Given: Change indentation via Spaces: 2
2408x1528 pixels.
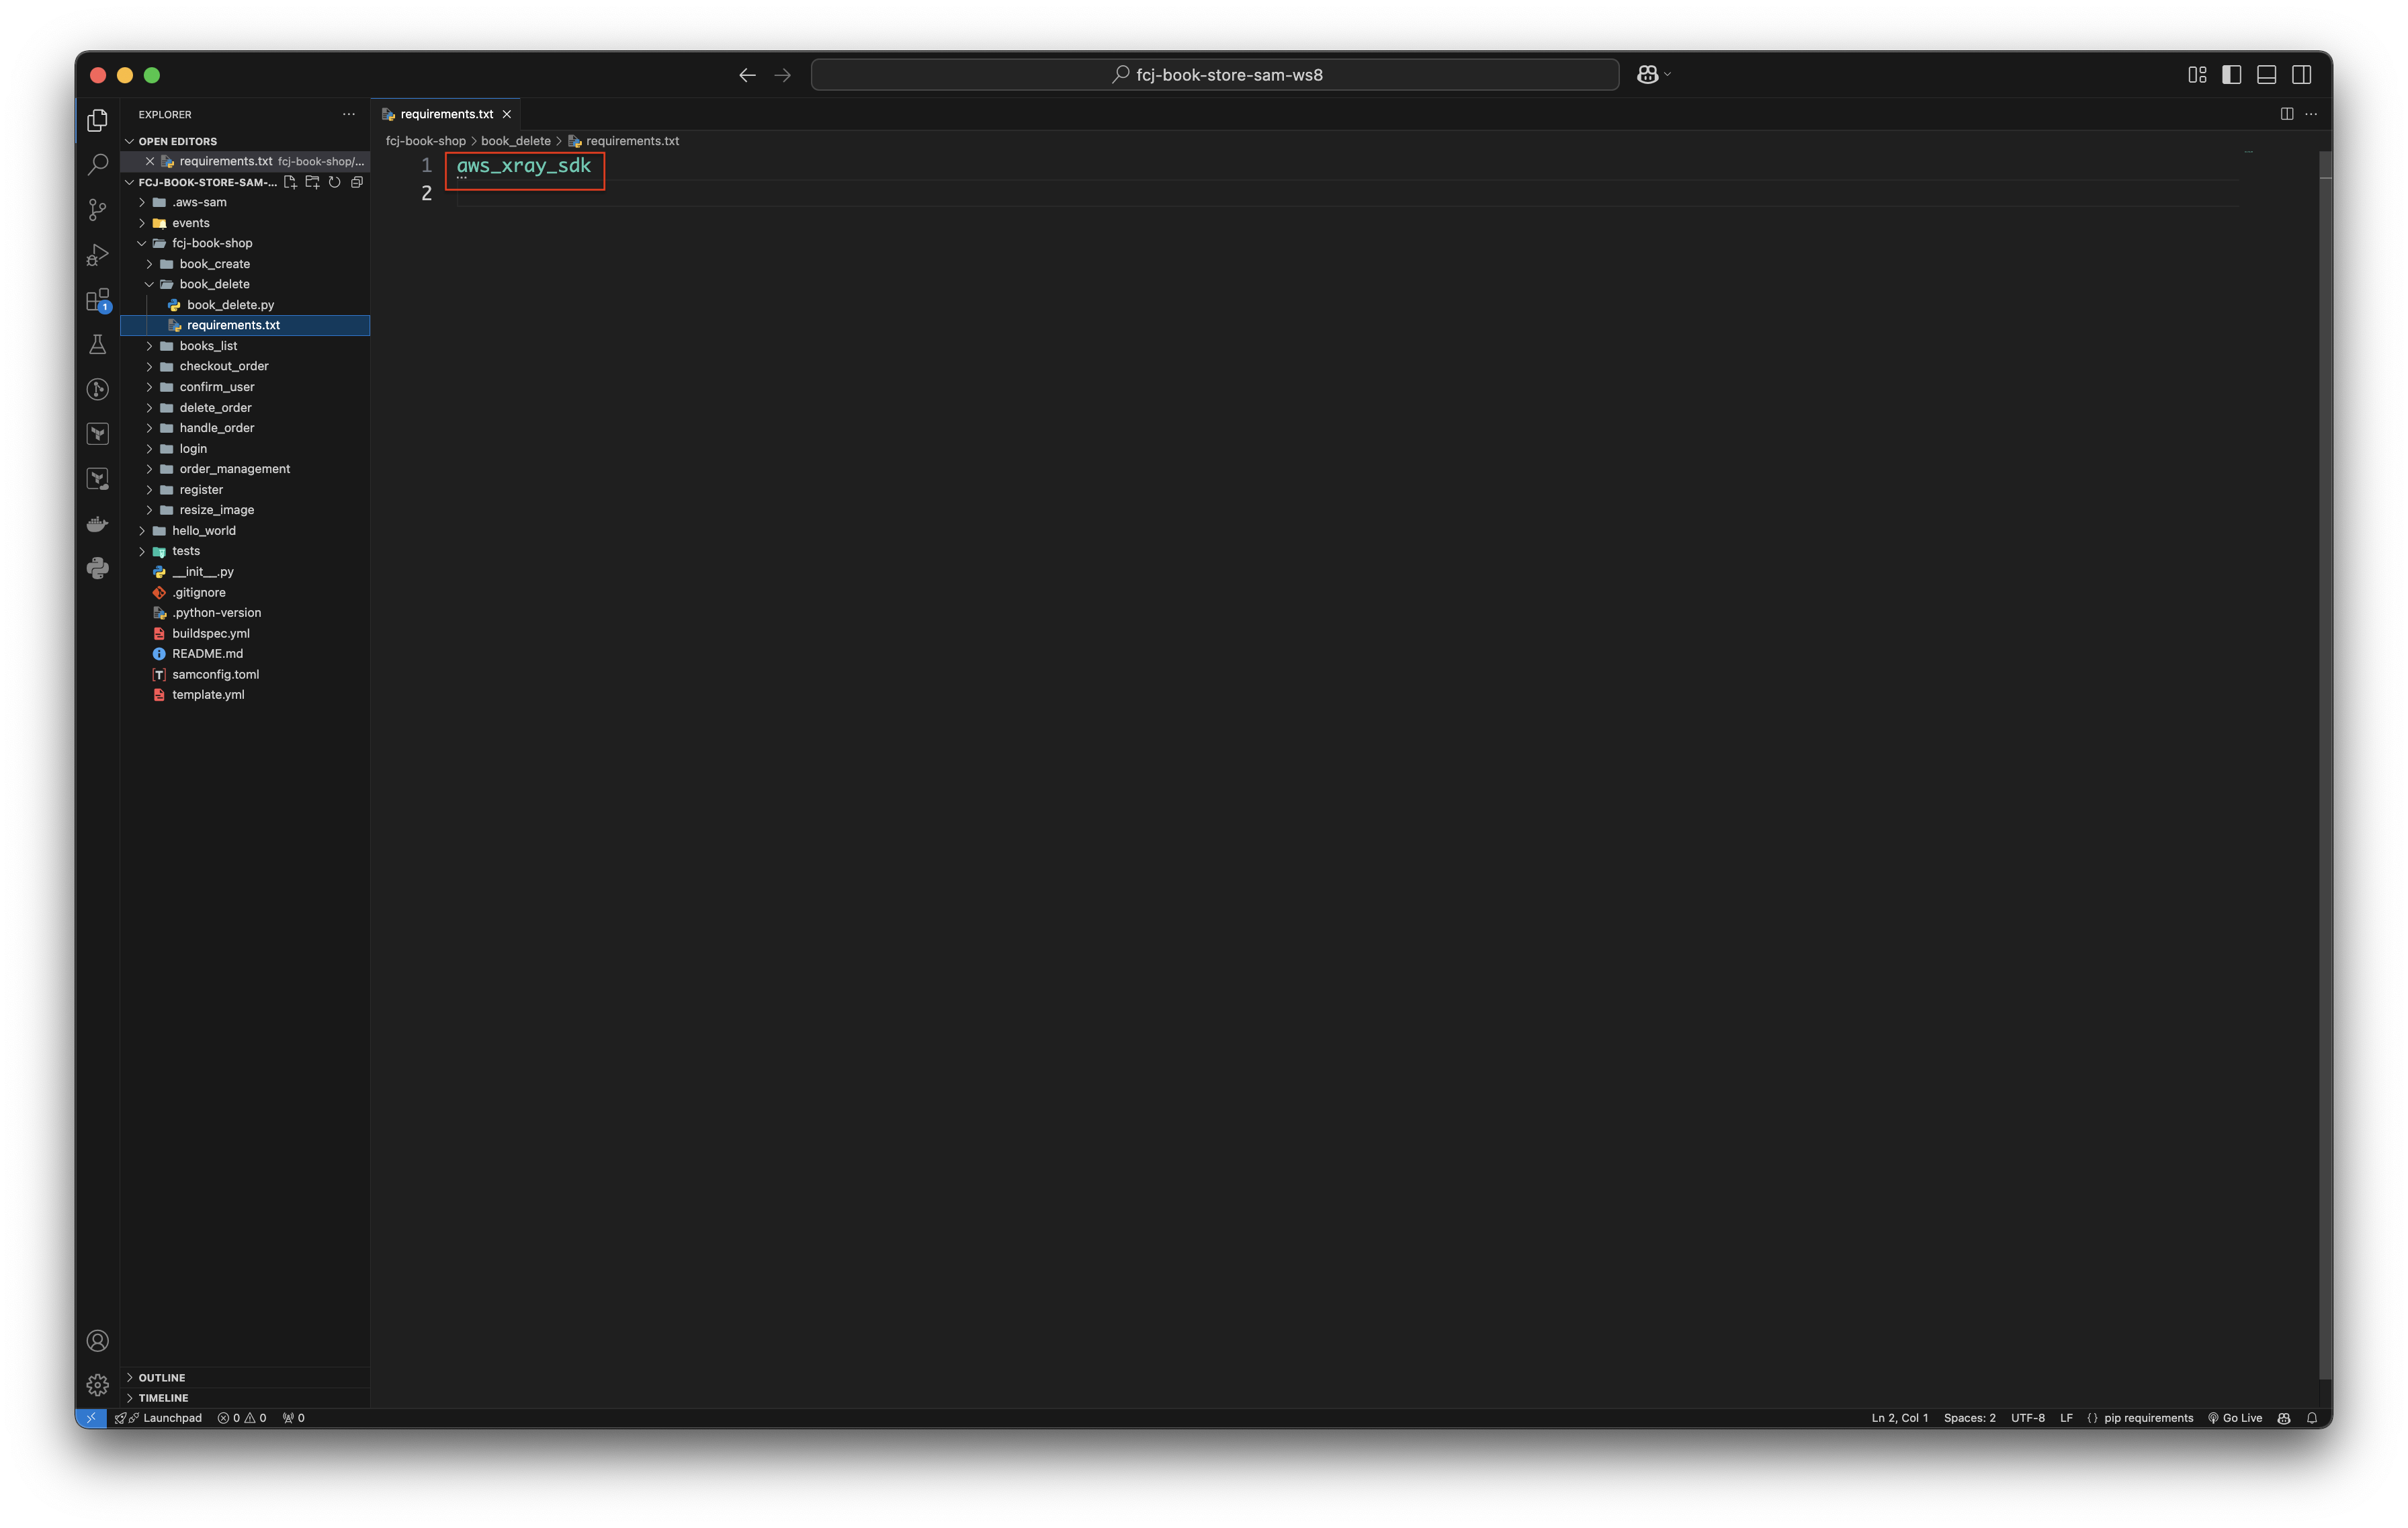Looking at the screenshot, I should 1970,1418.
